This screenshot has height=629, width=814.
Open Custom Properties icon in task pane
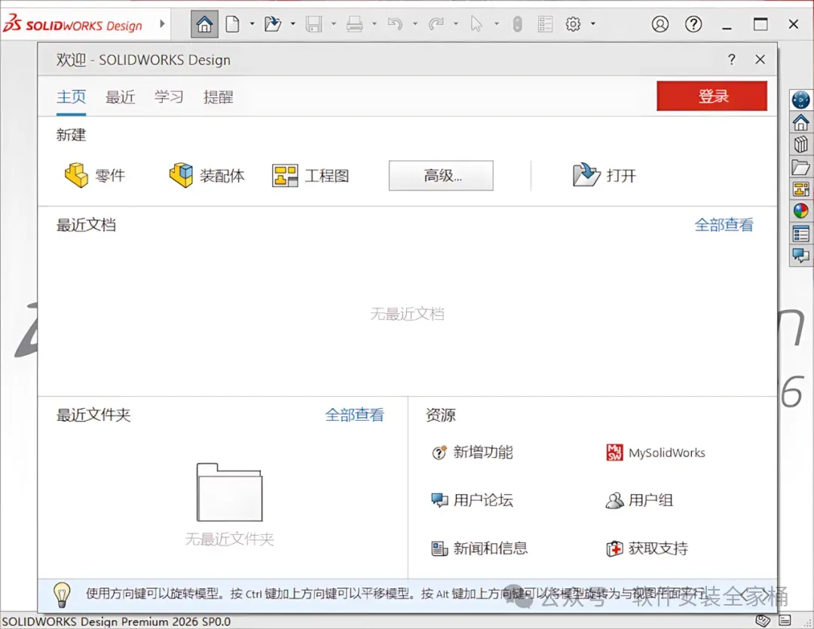pos(800,234)
